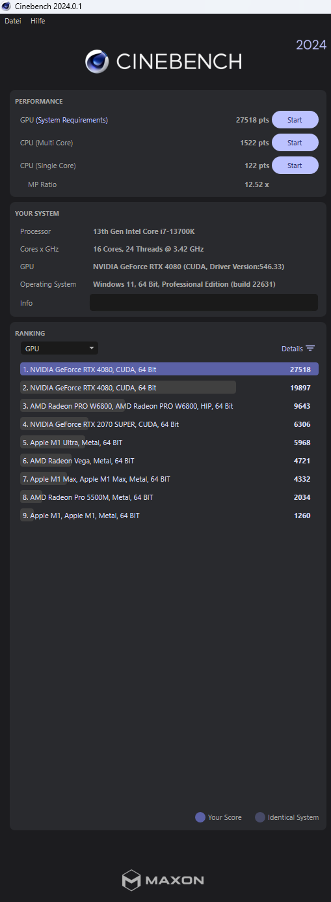331x902 pixels.
Task: Select the Apple M1 Ultra ranking row
Action: tap(169, 443)
